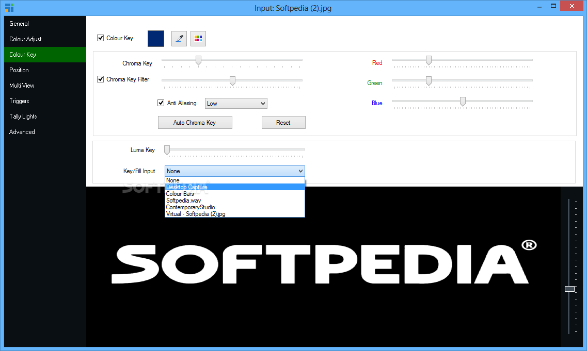Close the Input window
The image size is (587, 351).
pyautogui.click(x=572, y=6)
